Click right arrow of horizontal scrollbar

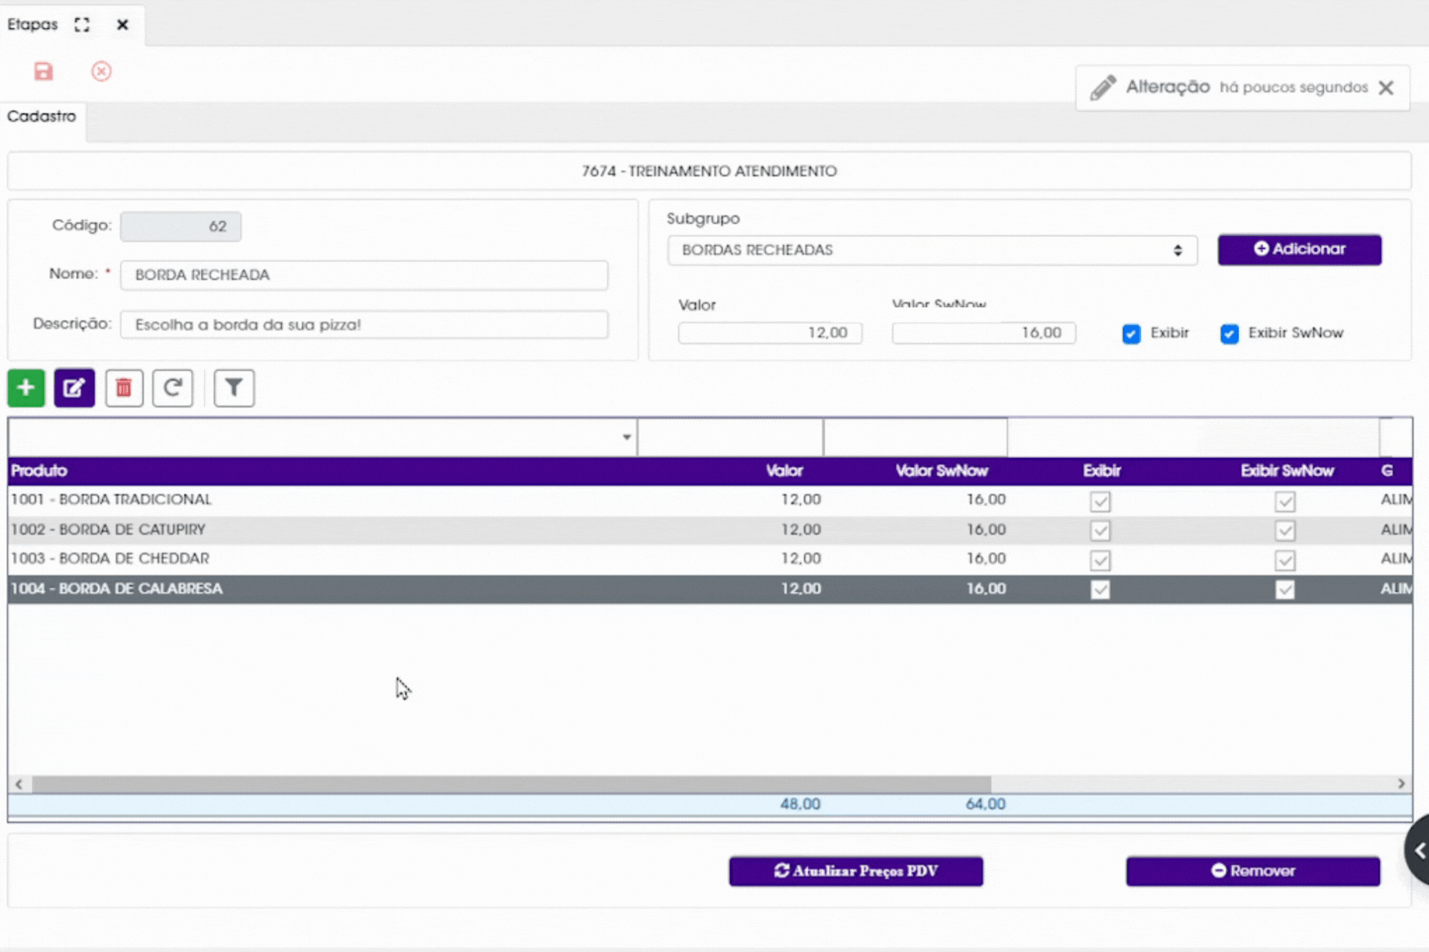tap(1401, 784)
